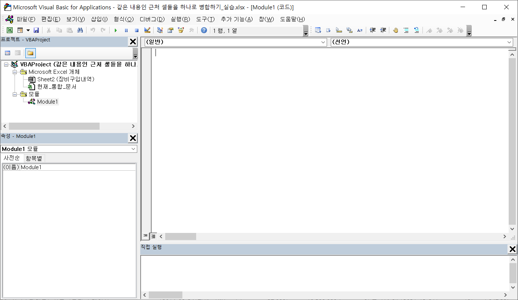Run macro with the green play icon
This screenshot has width=518, height=300.
(x=116, y=30)
